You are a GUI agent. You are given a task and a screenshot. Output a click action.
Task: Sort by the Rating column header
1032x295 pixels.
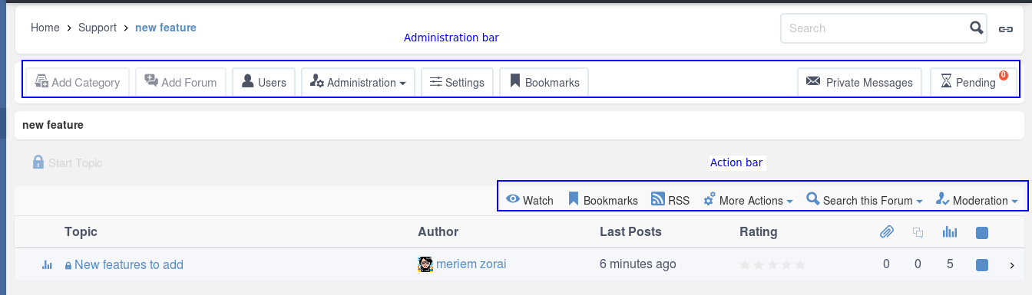point(759,231)
